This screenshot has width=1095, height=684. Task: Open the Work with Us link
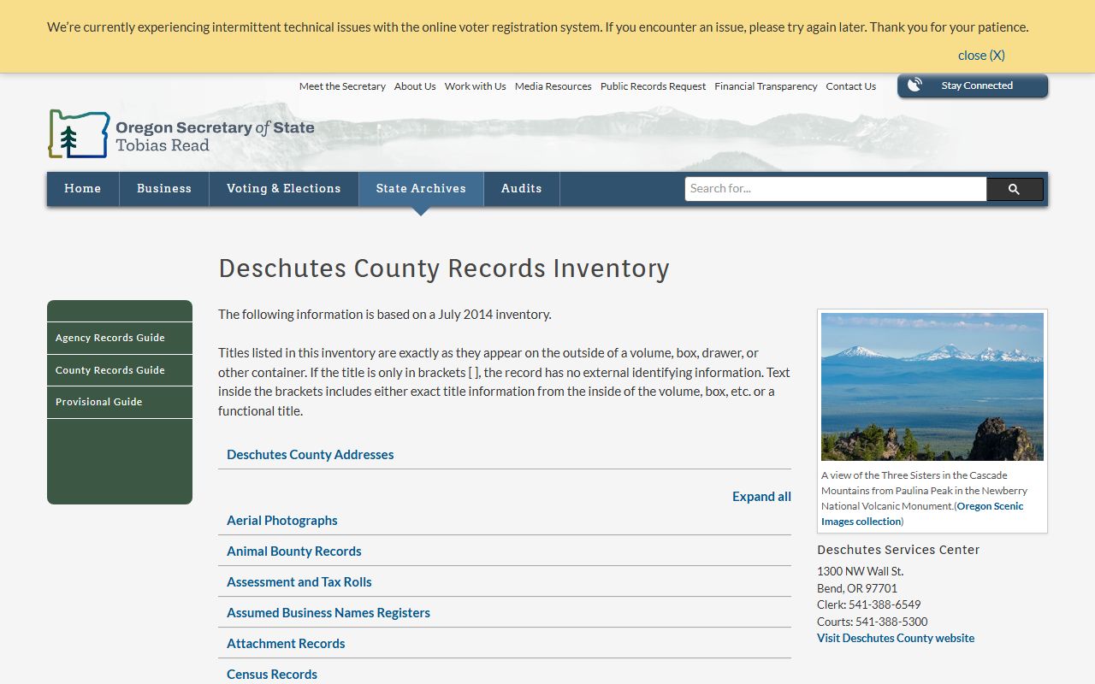(476, 86)
